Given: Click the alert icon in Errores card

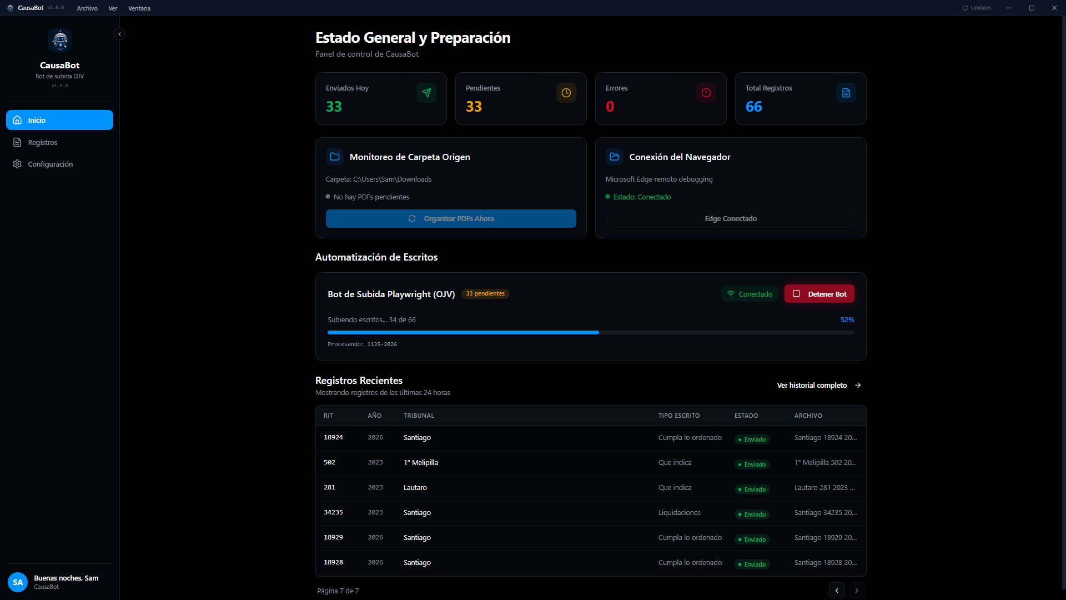Looking at the screenshot, I should coord(706,93).
